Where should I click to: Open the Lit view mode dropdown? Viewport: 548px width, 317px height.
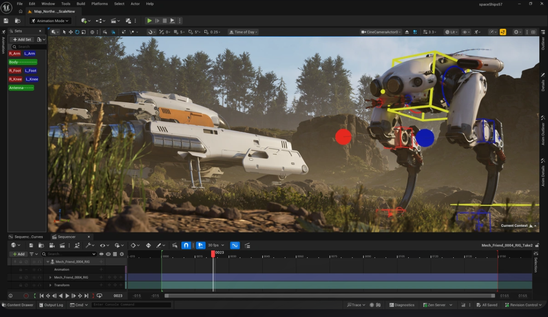point(451,32)
